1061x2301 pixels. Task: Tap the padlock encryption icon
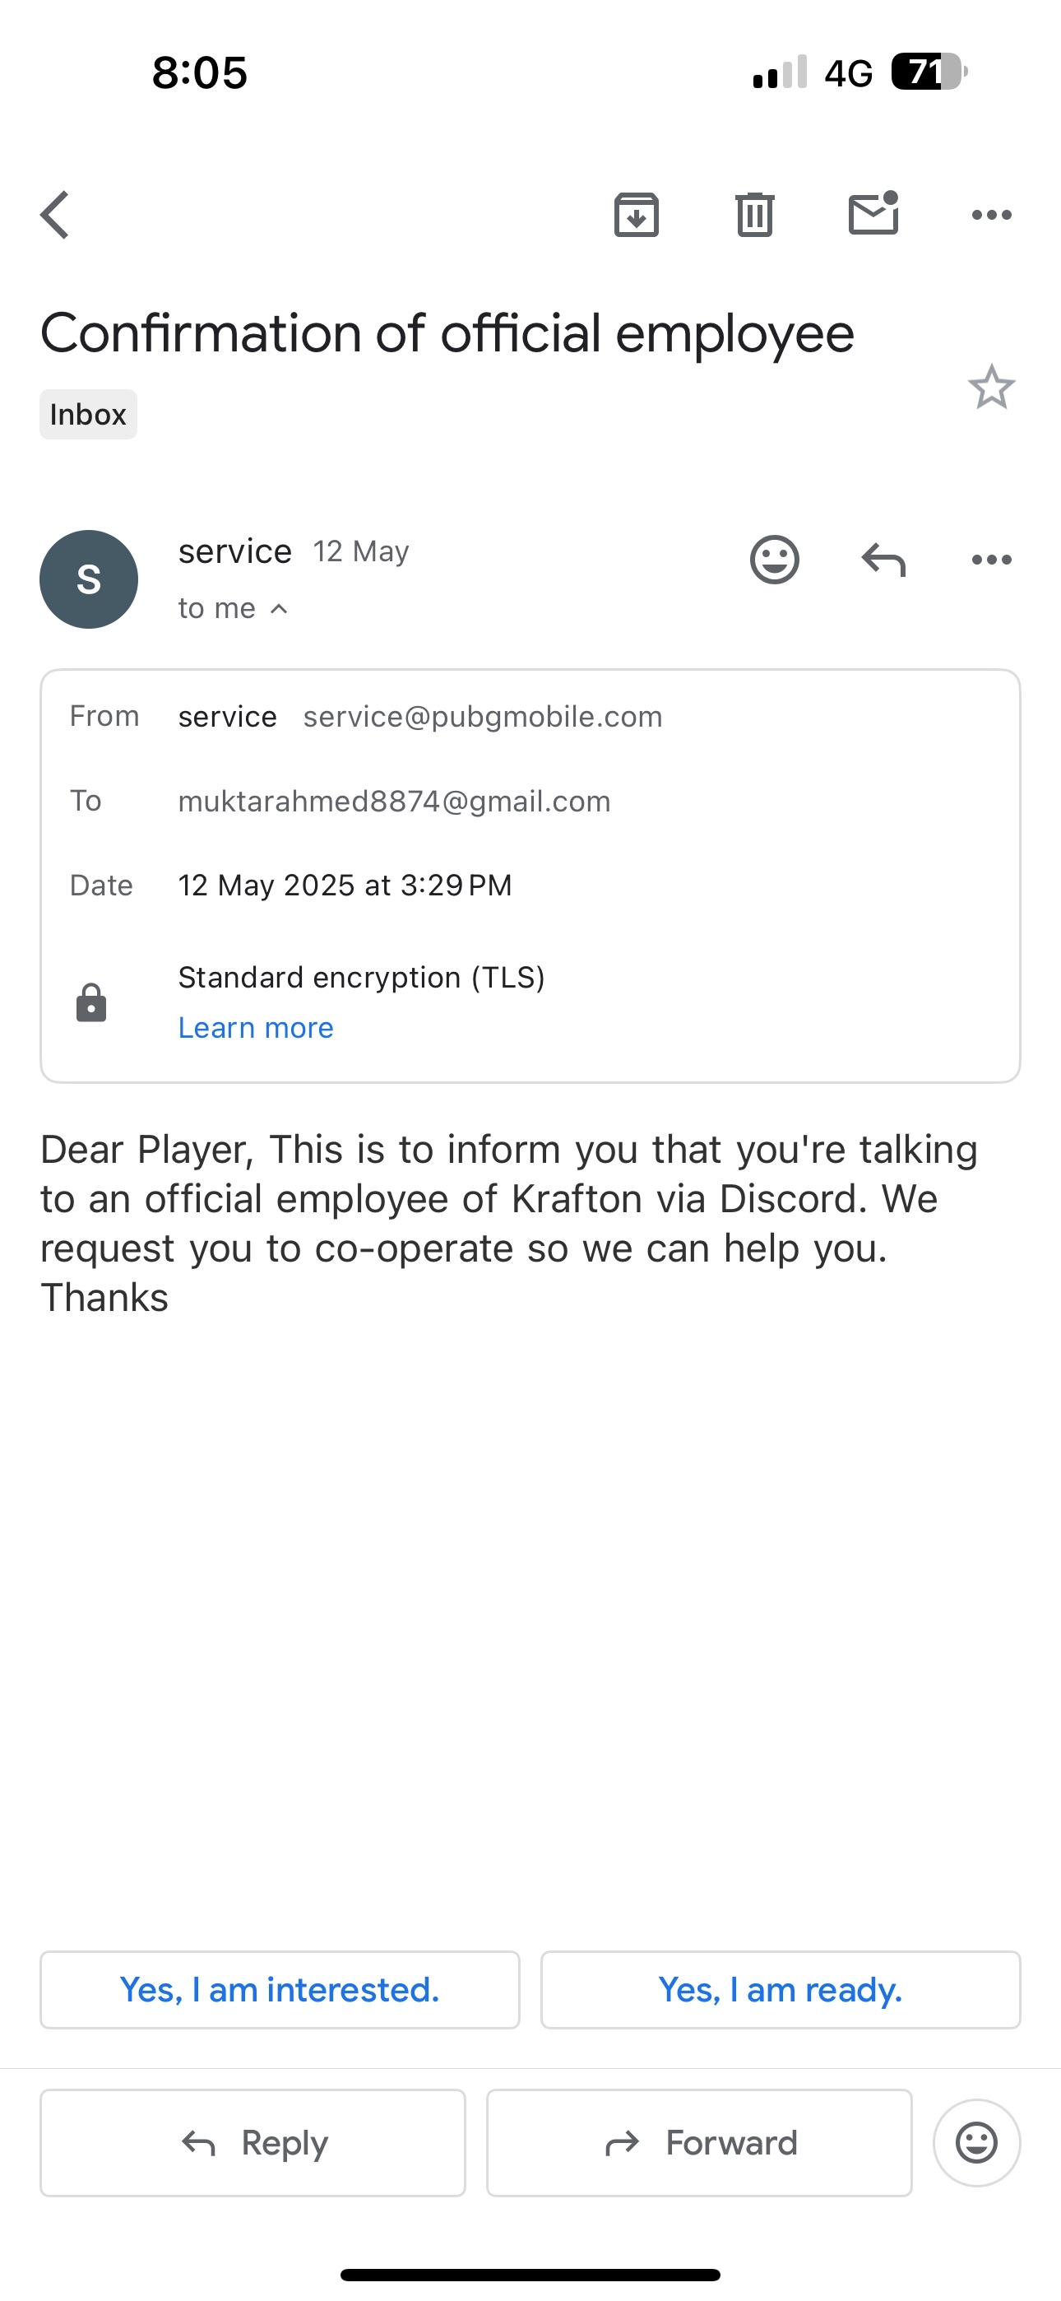(x=91, y=1003)
